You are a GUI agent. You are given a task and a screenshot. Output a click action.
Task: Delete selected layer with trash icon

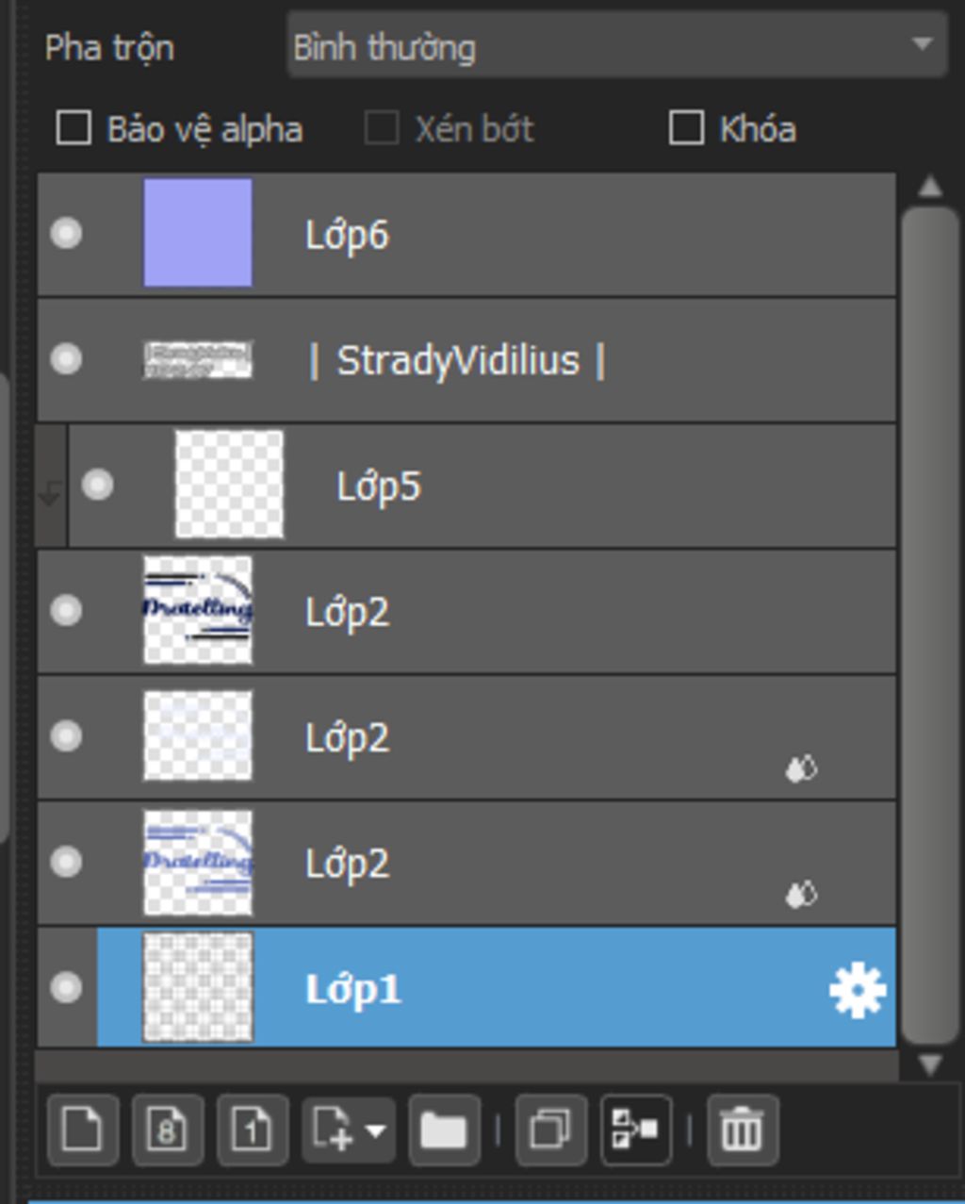coord(743,1129)
